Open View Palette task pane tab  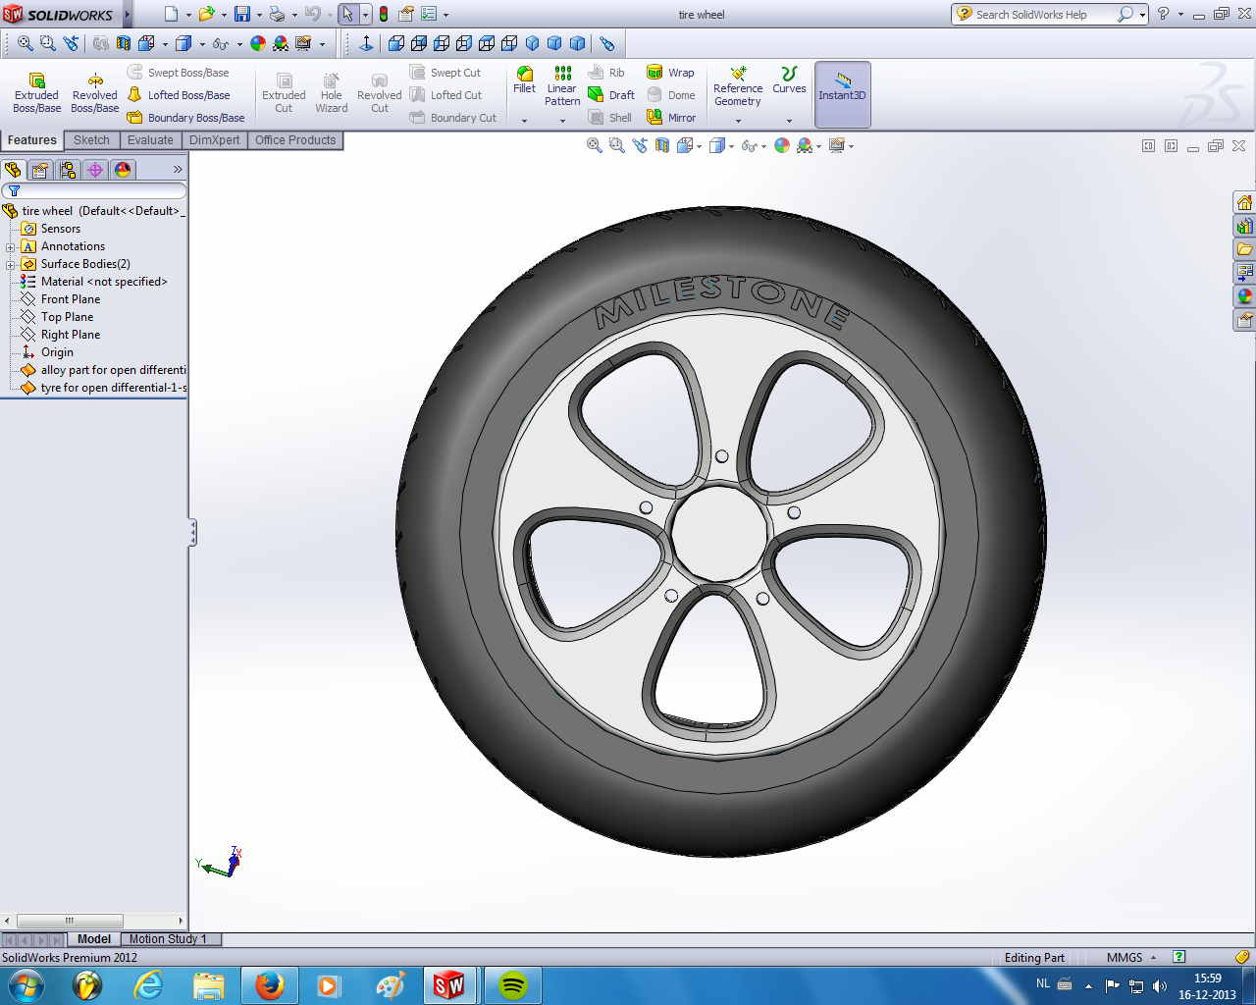pos(1244,272)
